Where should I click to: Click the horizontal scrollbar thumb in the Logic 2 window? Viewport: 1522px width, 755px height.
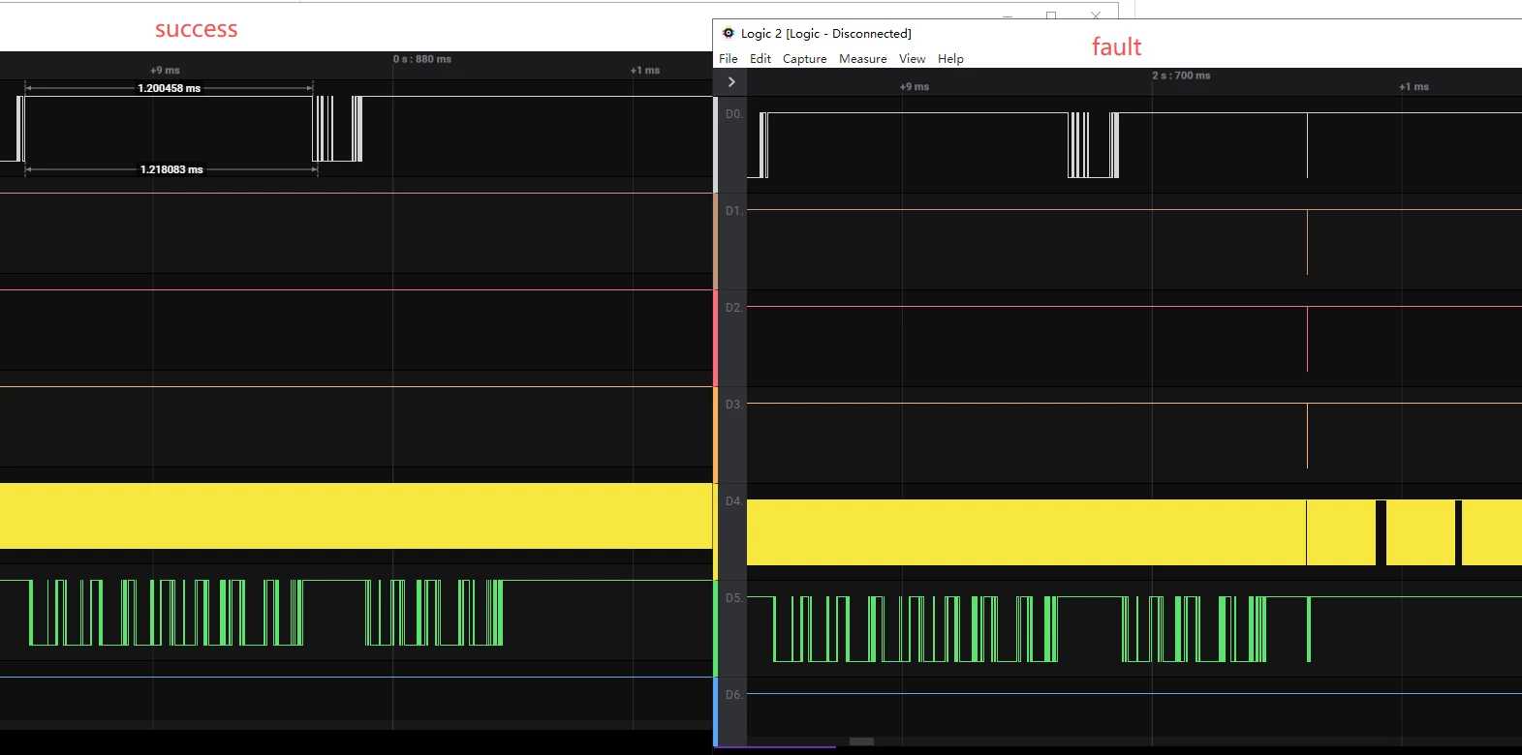861,741
